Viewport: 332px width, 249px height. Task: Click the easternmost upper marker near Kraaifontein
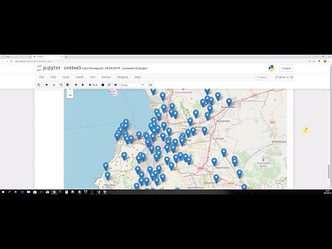tap(229, 102)
